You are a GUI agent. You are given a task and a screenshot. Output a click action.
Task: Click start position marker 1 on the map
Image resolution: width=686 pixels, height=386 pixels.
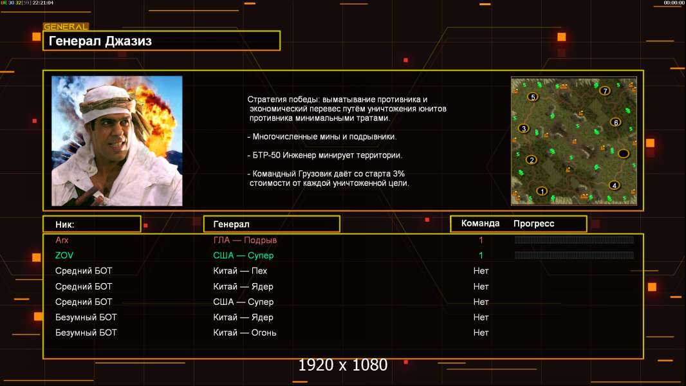pyautogui.click(x=542, y=191)
